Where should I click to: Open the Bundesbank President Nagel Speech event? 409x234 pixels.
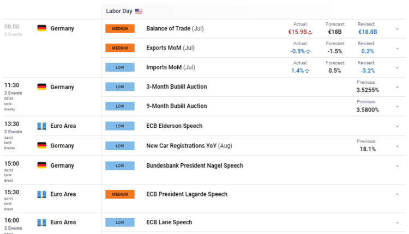point(195,165)
